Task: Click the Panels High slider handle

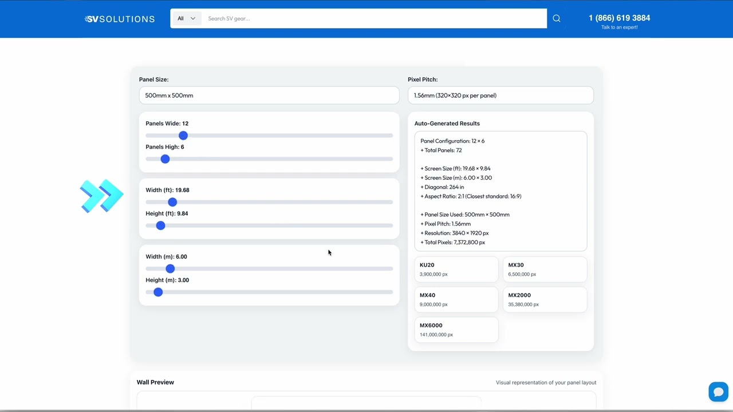Action: point(165,159)
